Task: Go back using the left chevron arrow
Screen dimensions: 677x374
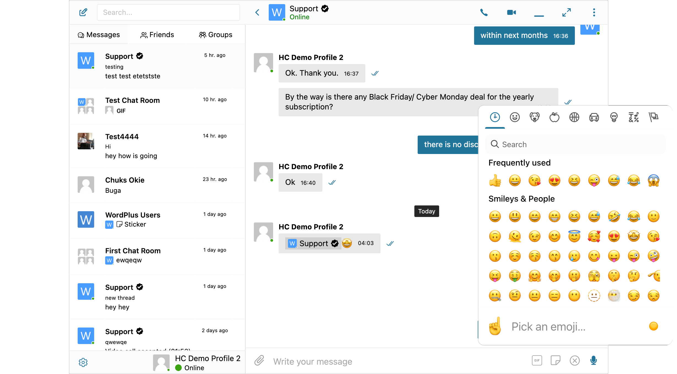Action: coord(257,12)
